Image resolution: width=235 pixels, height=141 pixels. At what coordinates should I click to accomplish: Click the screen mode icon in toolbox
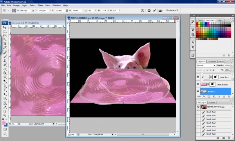(x=5, y=134)
